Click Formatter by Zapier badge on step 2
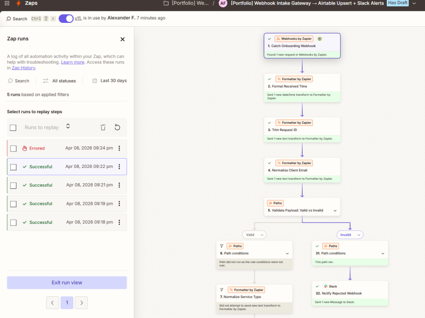Viewport: 425px width, 318px height. point(294,79)
